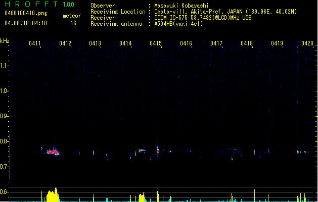Click the 0418 time marker
The width and height of the screenshot is (318, 202).
pos(247,43)
